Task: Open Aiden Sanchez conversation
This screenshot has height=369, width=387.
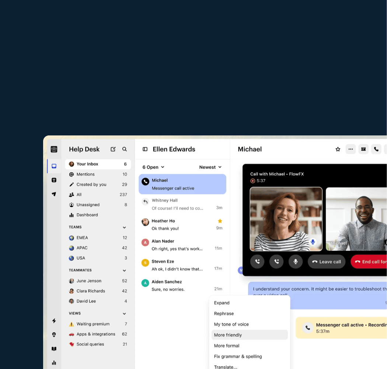Action: [x=182, y=285]
